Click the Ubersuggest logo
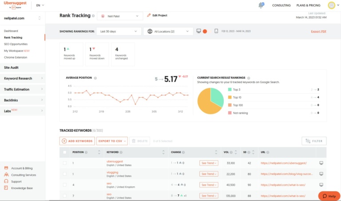The height and width of the screenshot is (201, 341). click(x=15, y=5)
